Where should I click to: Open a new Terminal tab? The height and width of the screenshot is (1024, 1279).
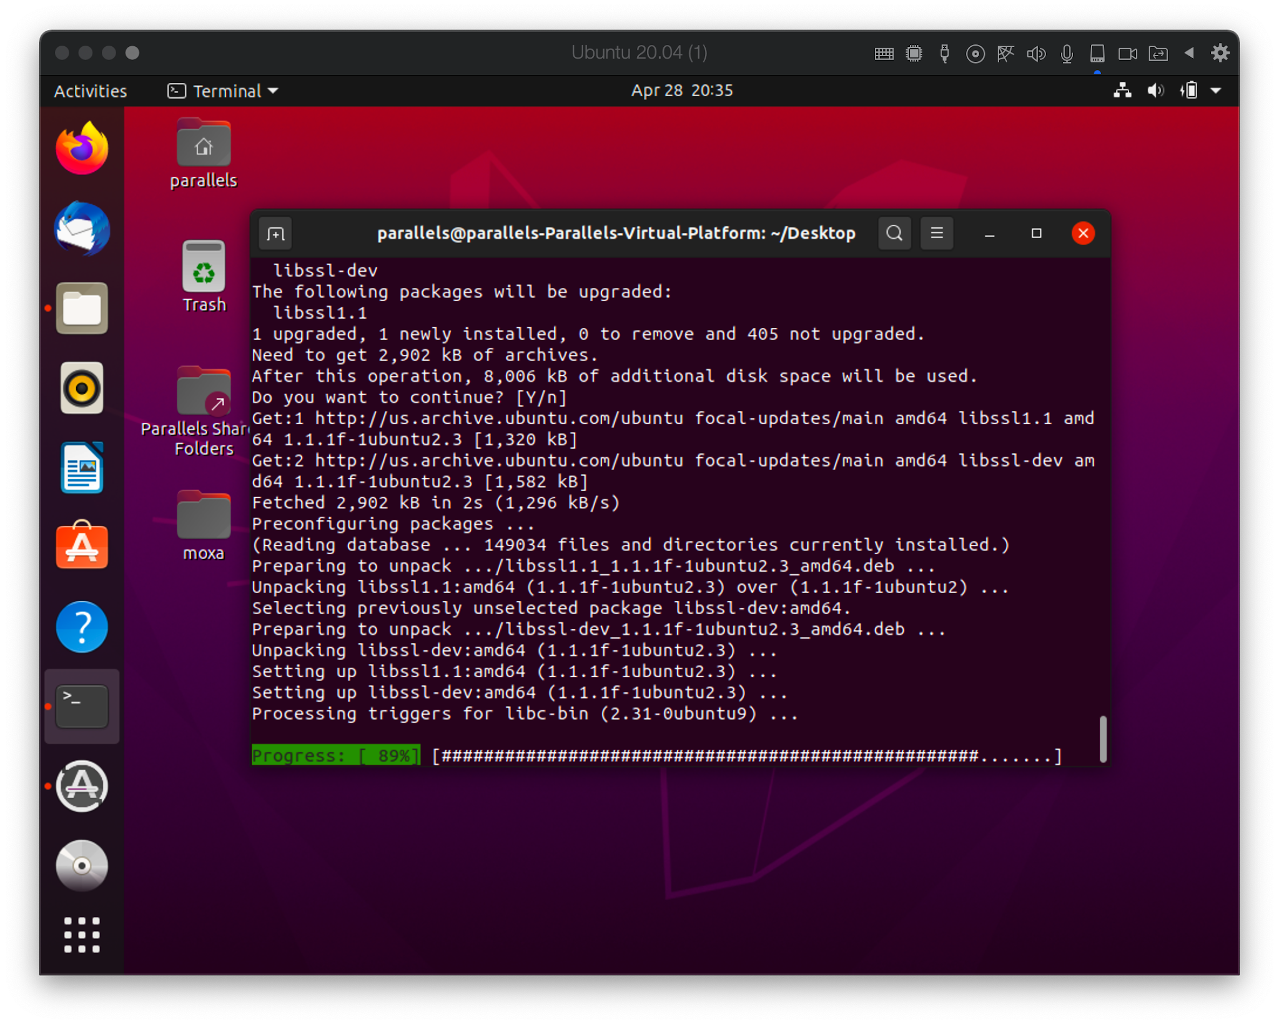click(275, 233)
